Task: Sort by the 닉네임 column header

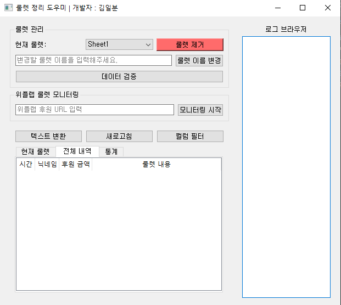Action: [x=47, y=164]
